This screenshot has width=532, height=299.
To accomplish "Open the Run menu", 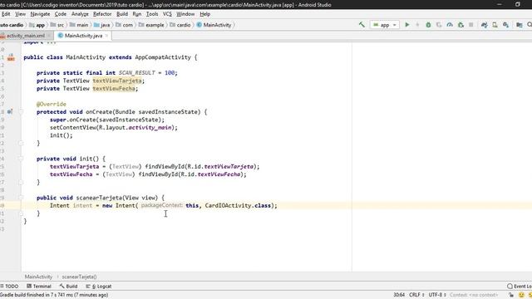I will tap(136, 14).
